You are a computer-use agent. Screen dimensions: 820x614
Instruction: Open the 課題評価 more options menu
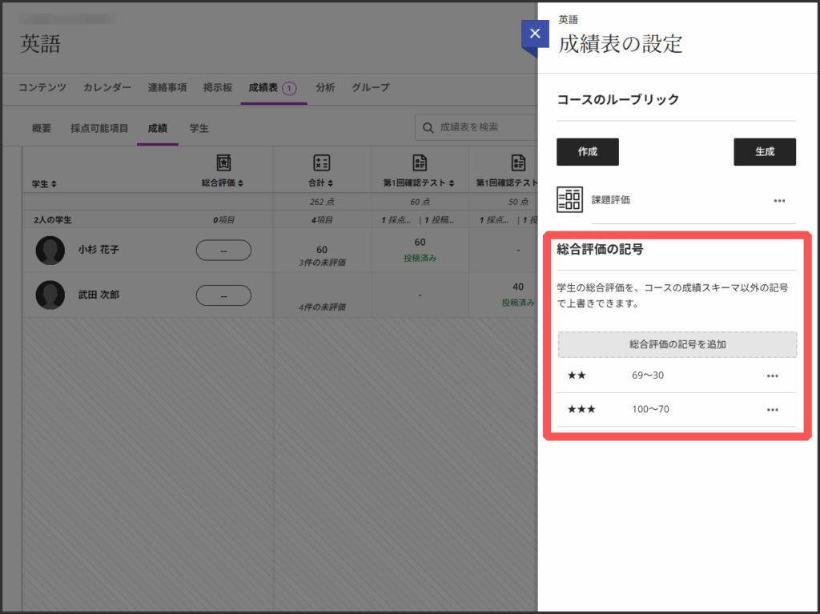[x=779, y=201]
